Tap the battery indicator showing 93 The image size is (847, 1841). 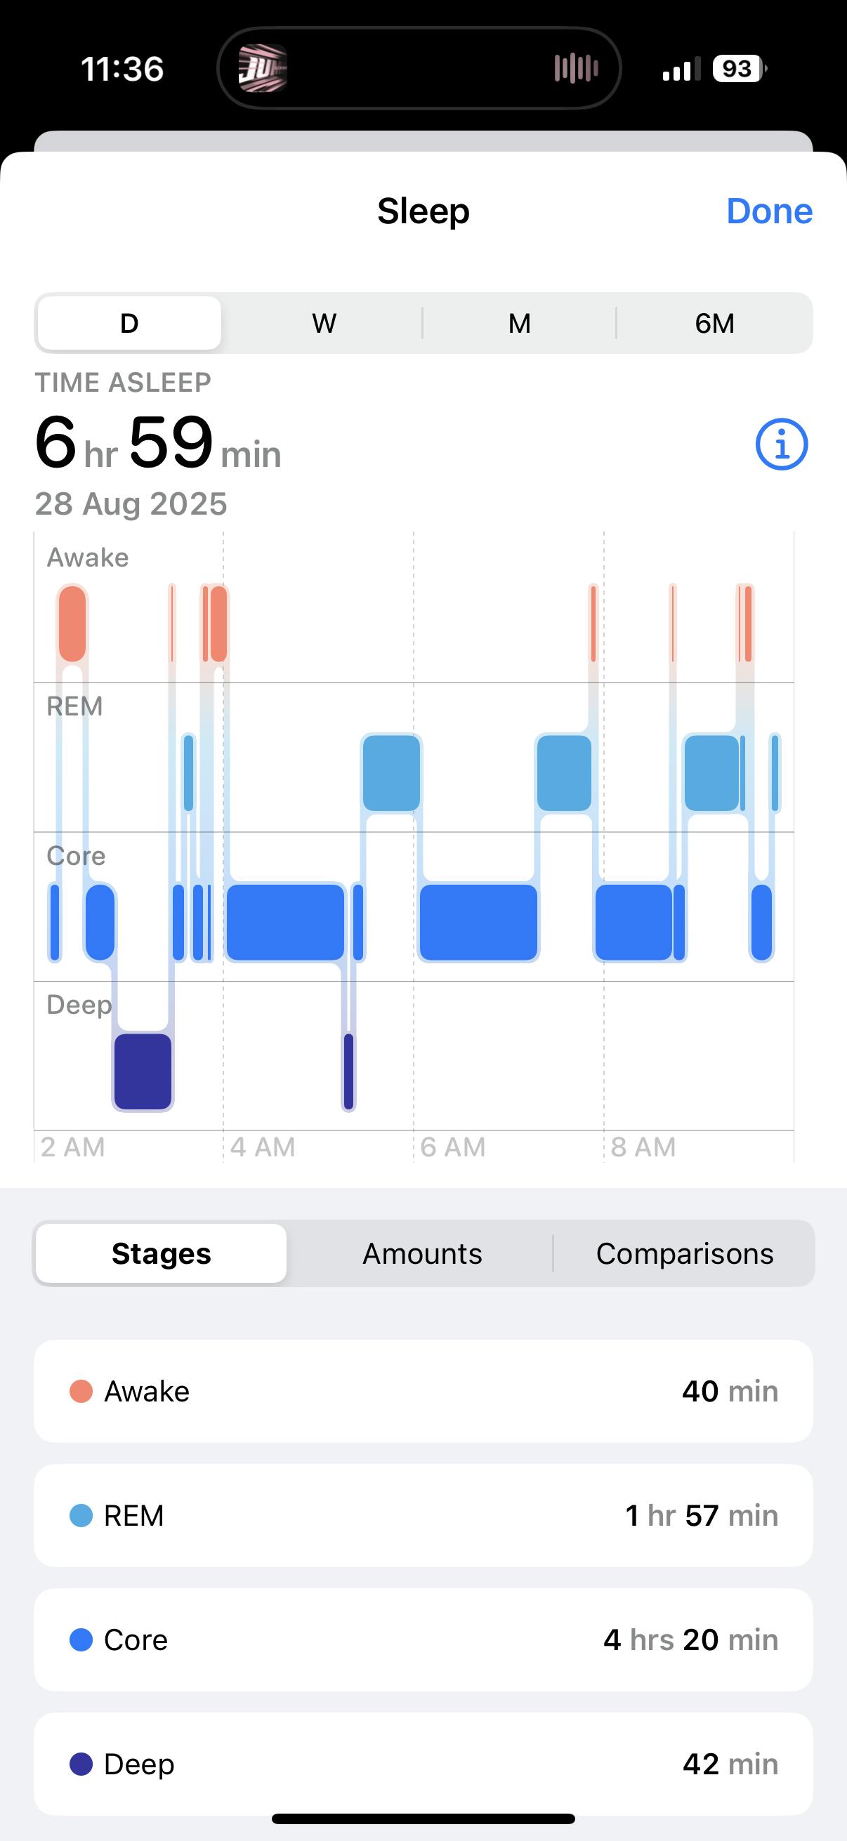click(739, 69)
